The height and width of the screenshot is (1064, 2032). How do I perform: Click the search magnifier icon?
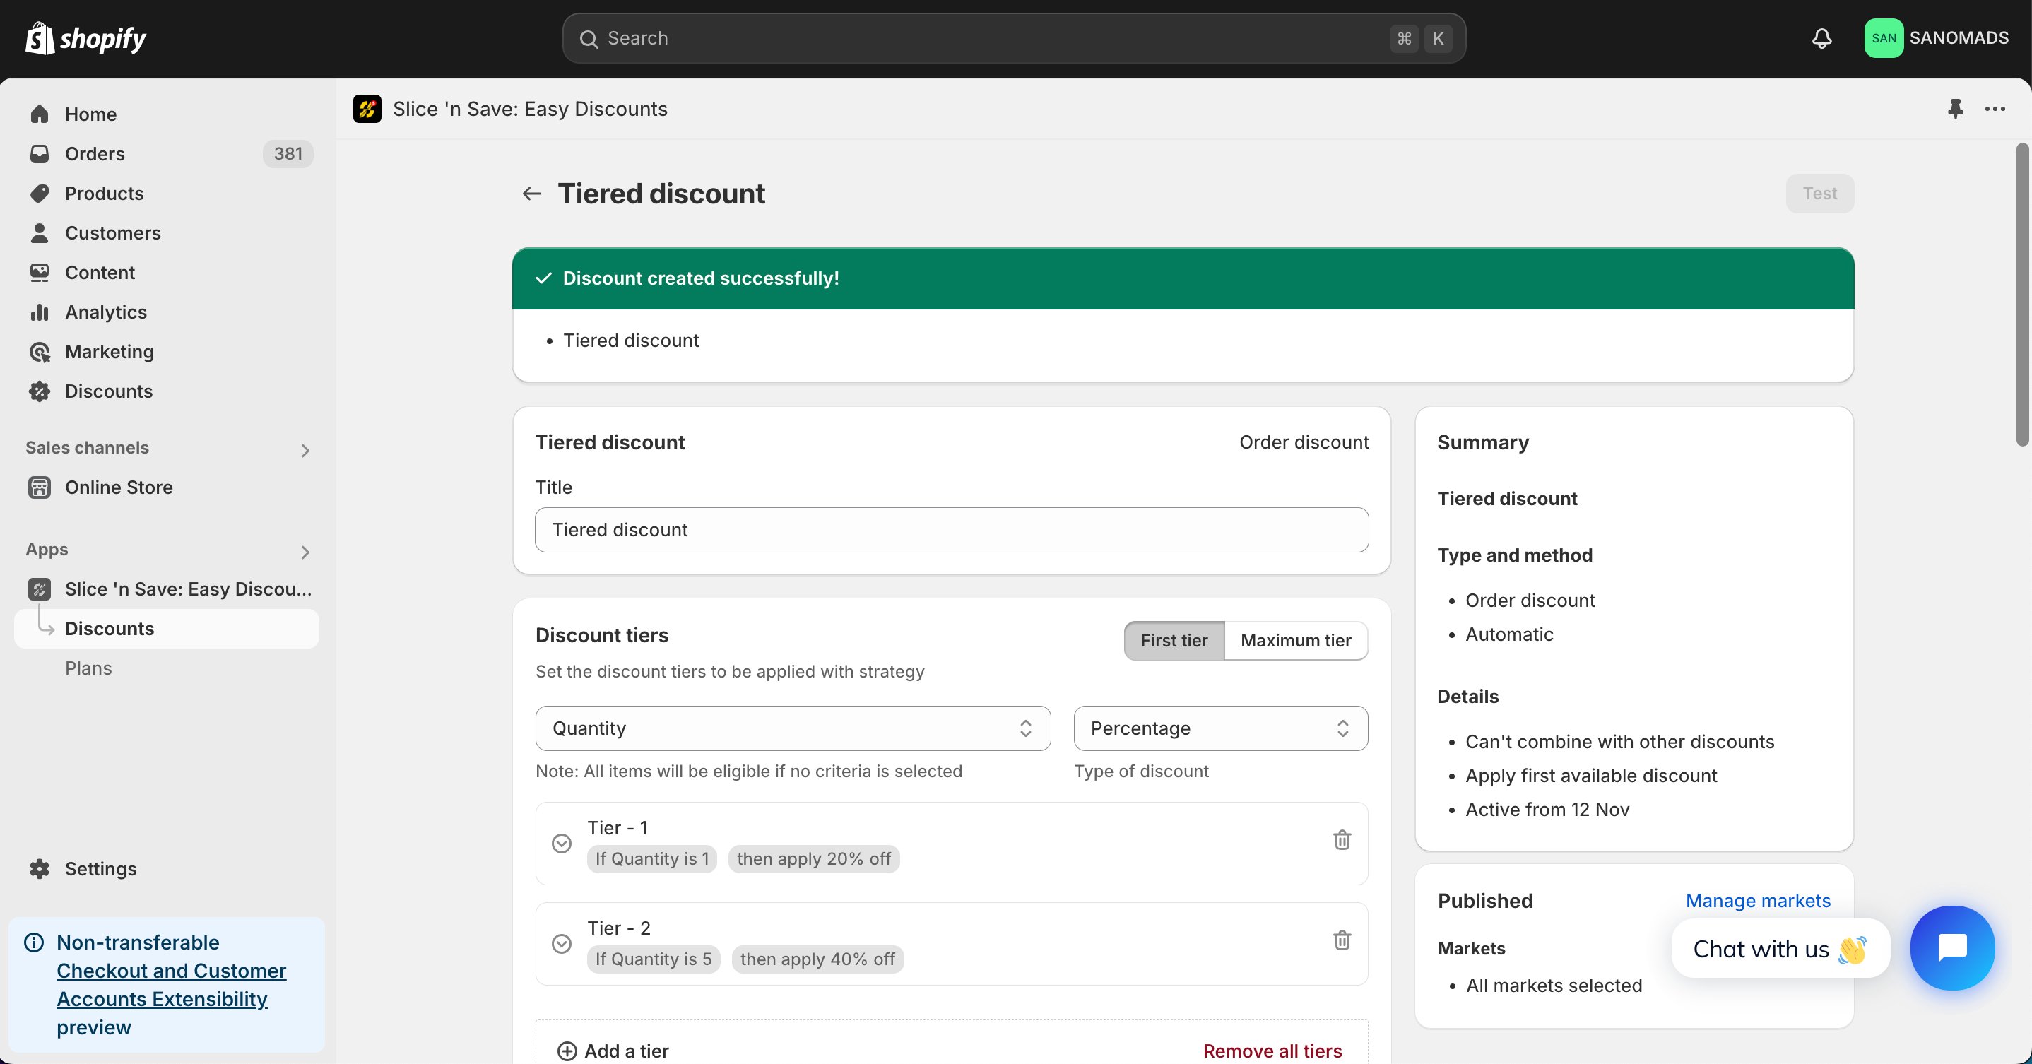[x=589, y=39]
